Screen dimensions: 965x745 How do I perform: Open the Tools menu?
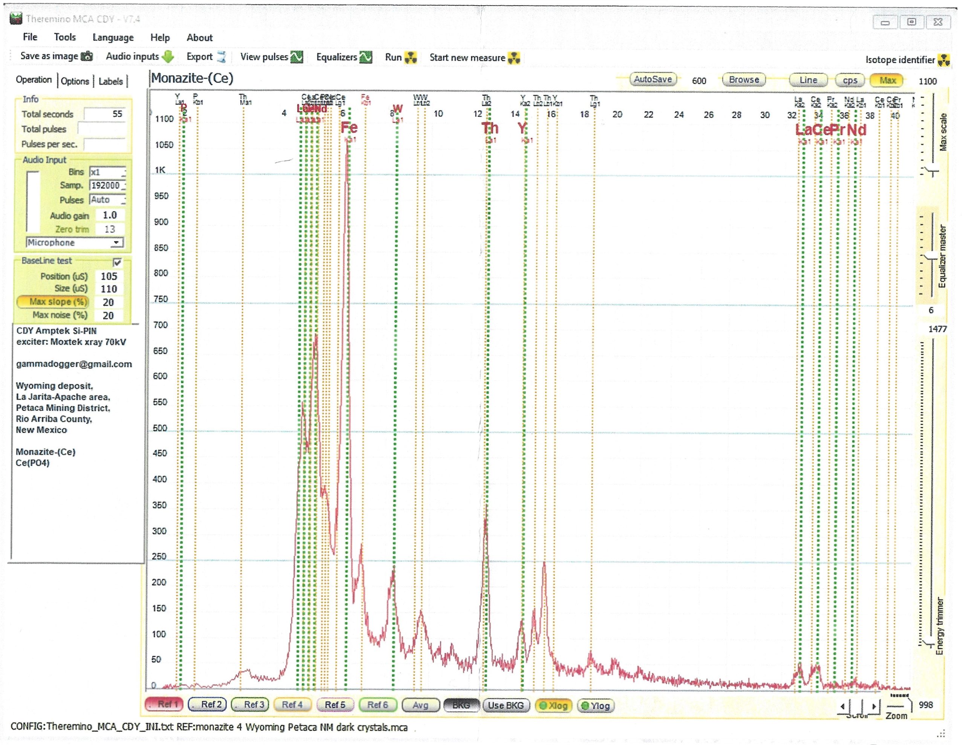(x=65, y=37)
